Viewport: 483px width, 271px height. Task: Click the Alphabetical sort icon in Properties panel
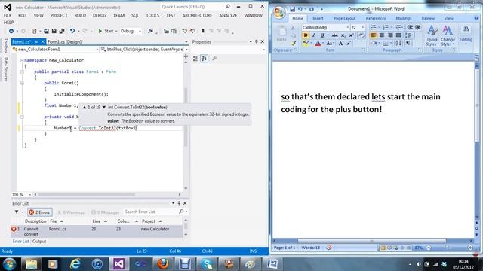(204, 59)
